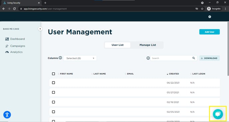Click the Dashboard monitor icon
The image size is (229, 122).
[x=7, y=39]
